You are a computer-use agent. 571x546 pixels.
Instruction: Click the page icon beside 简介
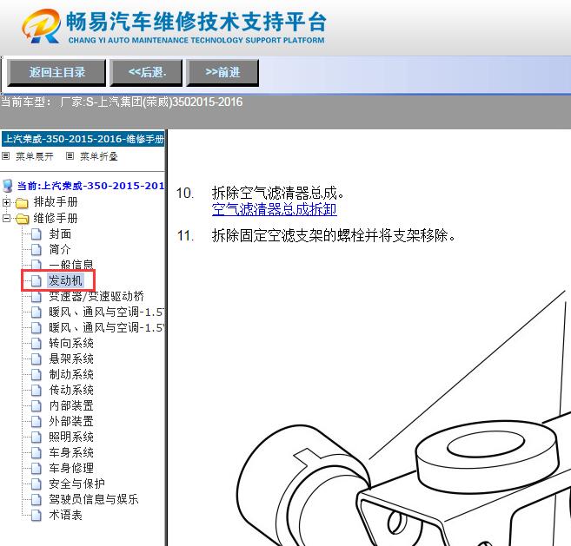(36, 250)
